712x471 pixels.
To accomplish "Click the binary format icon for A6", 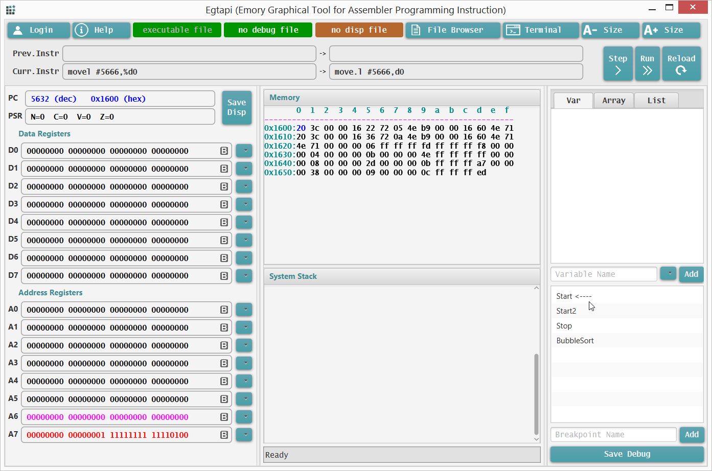I will click(x=224, y=417).
